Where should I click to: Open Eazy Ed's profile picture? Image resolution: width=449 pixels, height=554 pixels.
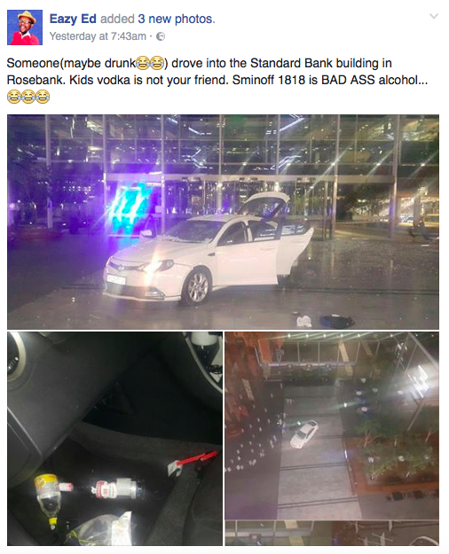tap(25, 27)
